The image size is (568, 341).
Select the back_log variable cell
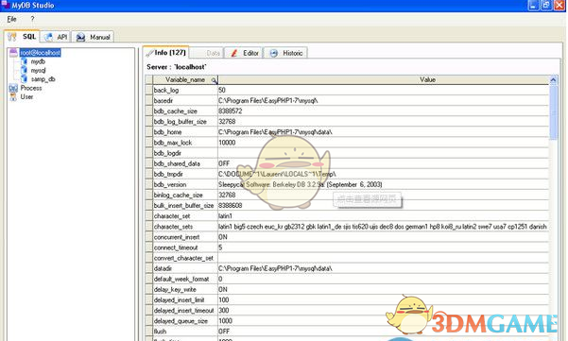pyautogui.click(x=185, y=90)
